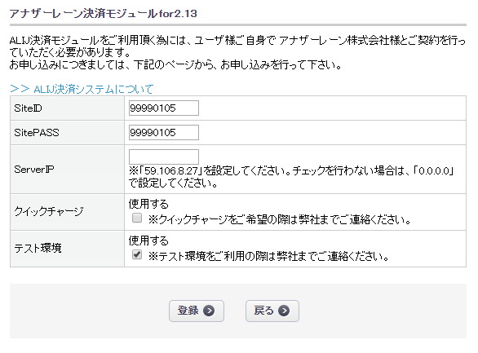Click the SitePASS row label
The height and width of the screenshot is (353, 478).
(x=37, y=133)
